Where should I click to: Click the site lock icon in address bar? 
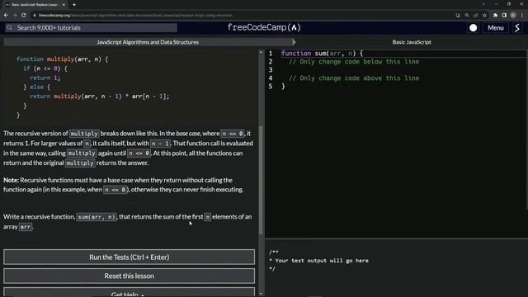pyautogui.click(x=35, y=15)
